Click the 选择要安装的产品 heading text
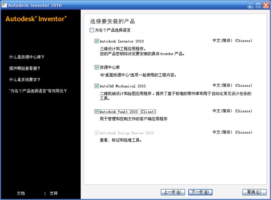The height and width of the screenshot is (200, 271). 112,21
